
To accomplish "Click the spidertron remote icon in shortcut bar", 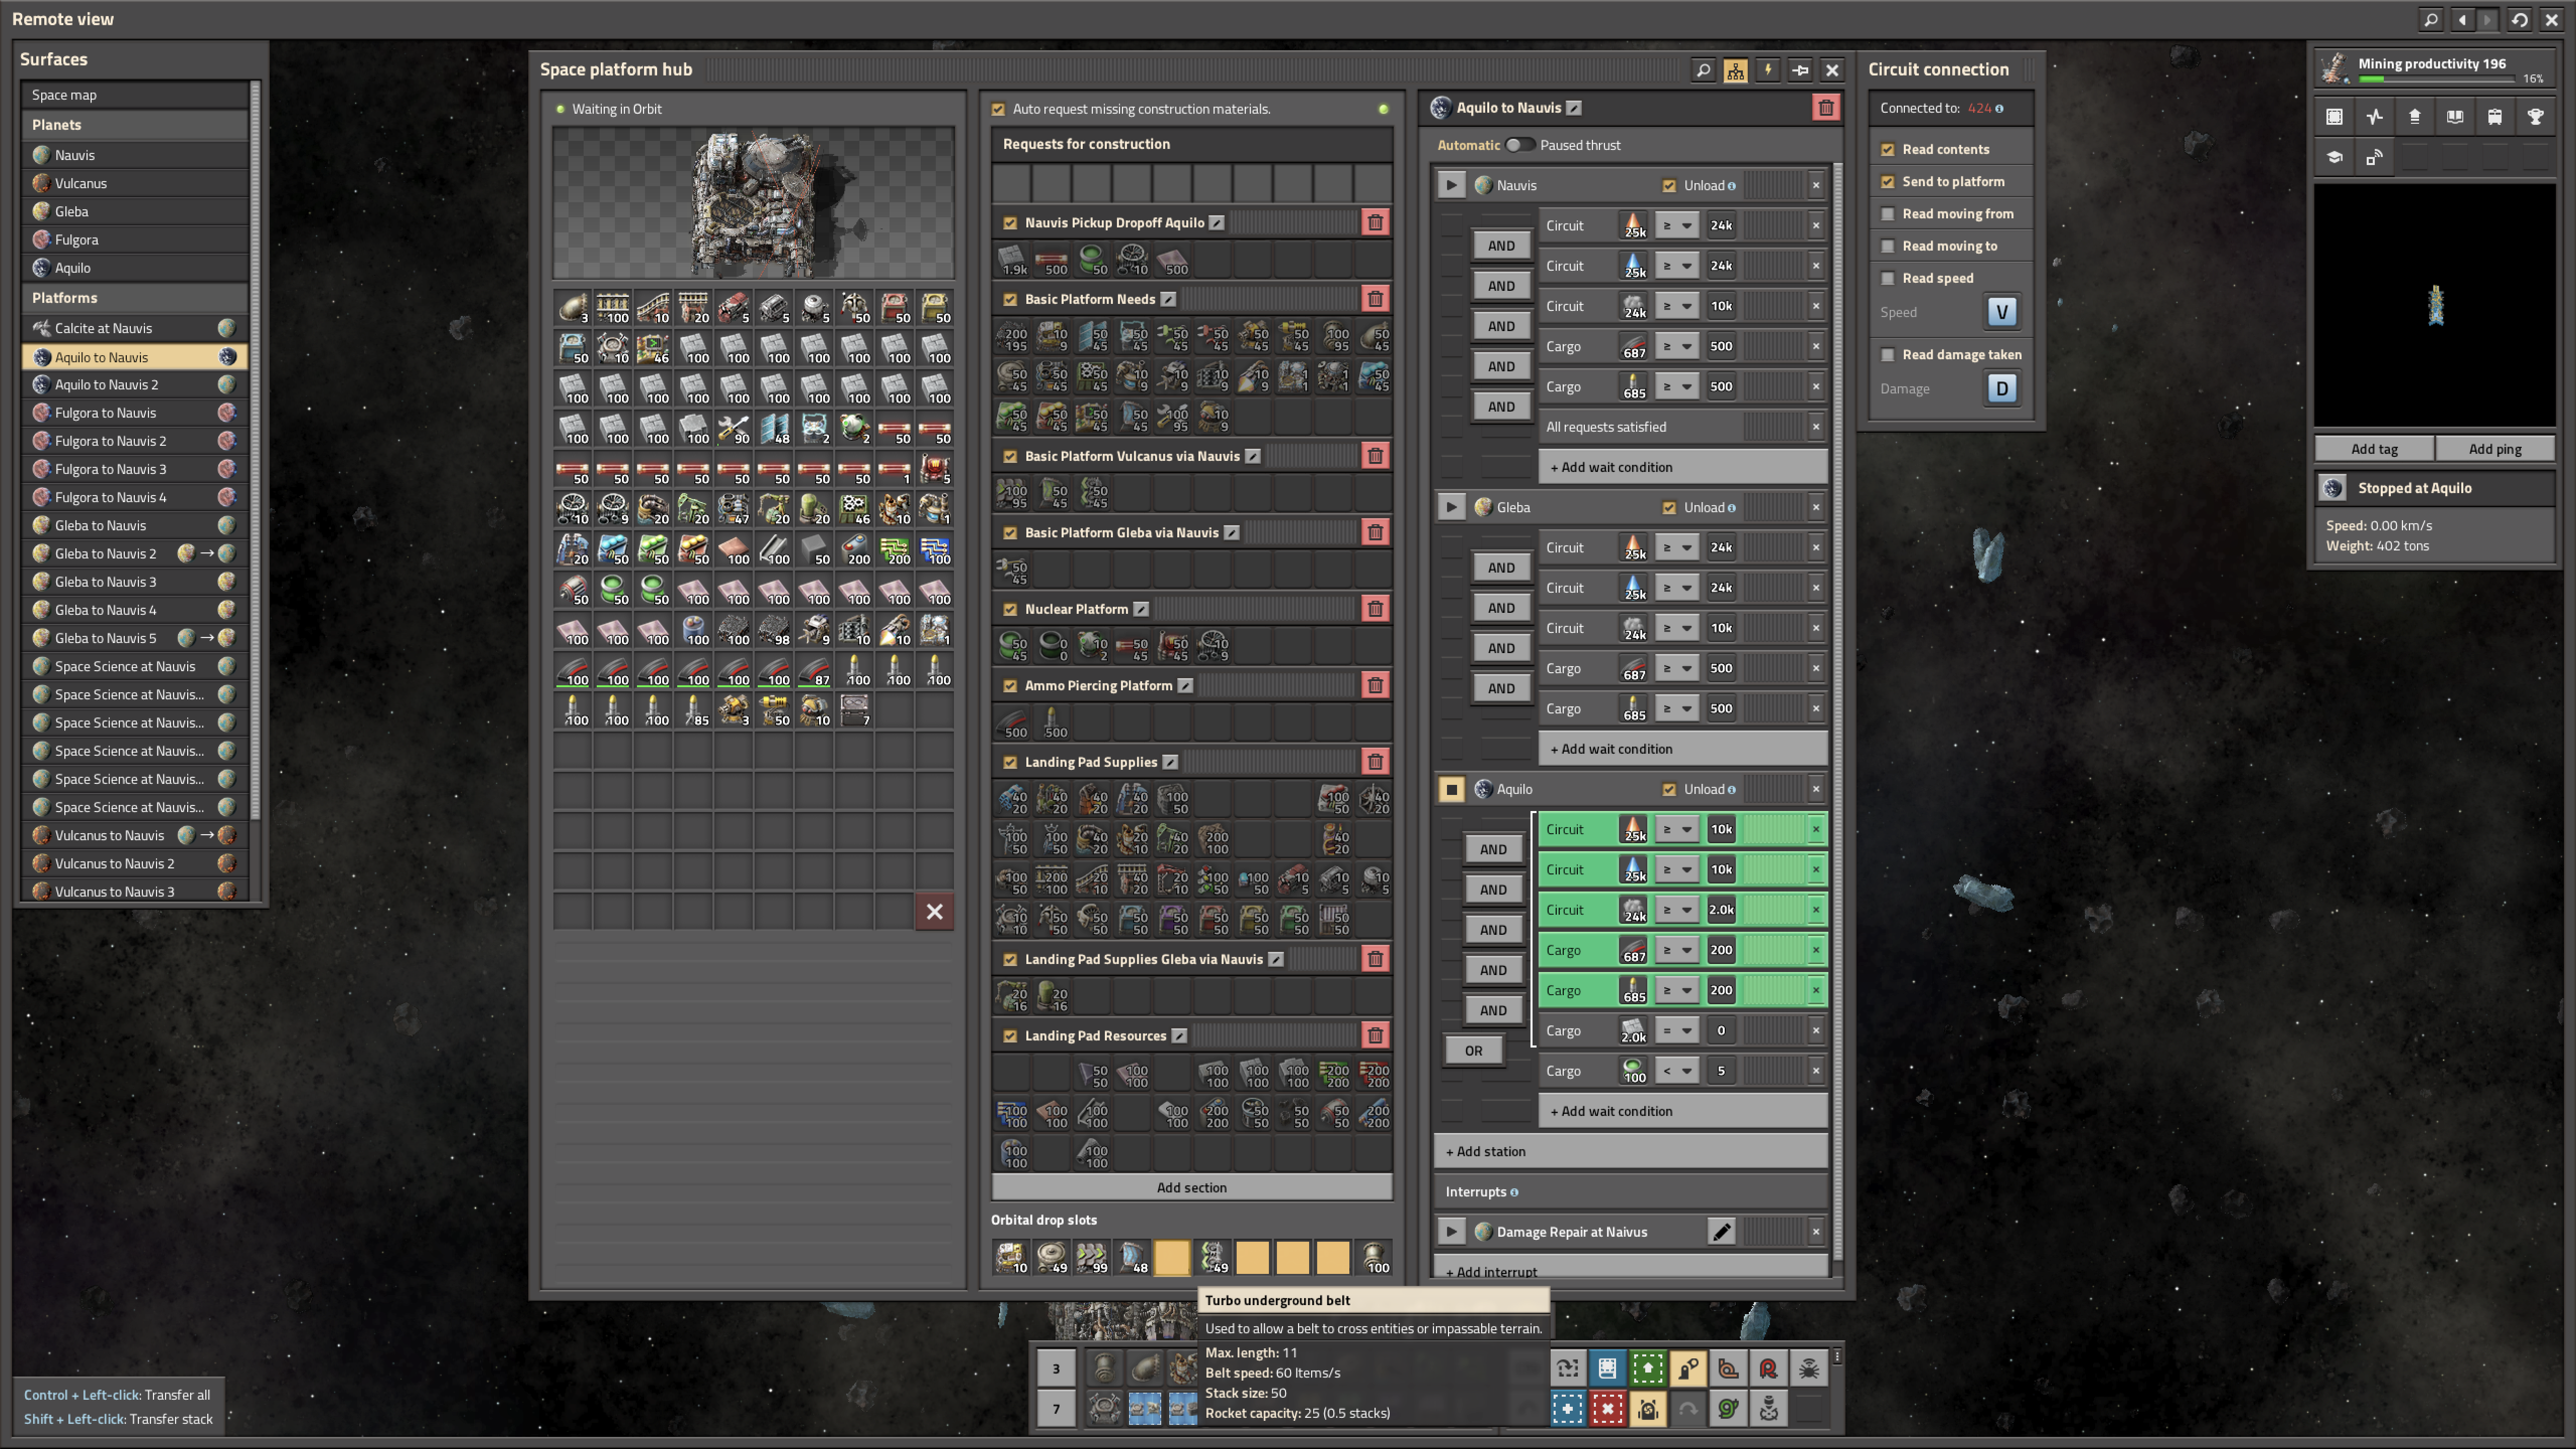I will click(1808, 1369).
